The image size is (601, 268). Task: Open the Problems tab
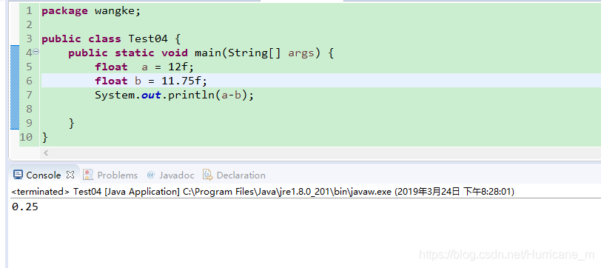coord(117,175)
